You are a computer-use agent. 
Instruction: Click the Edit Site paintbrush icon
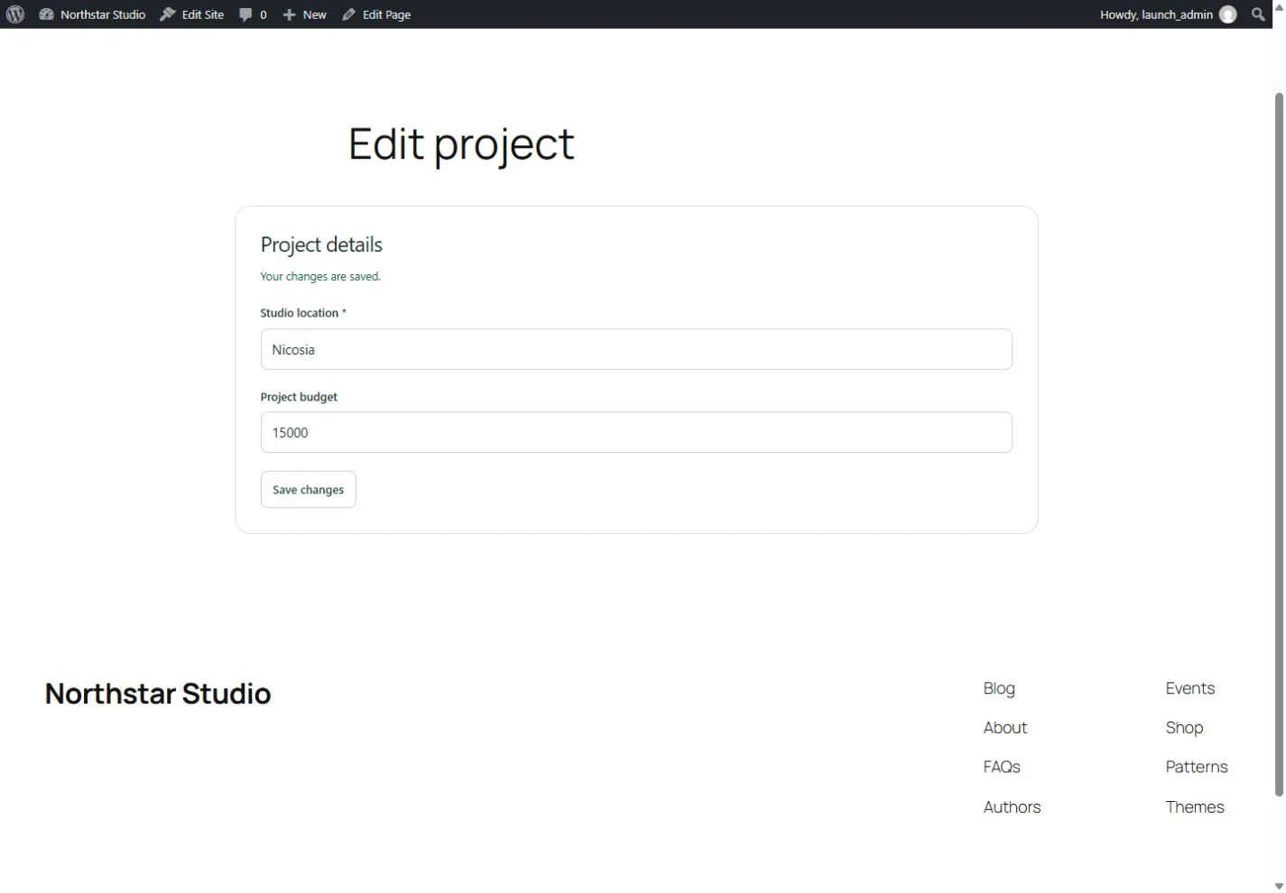point(168,14)
